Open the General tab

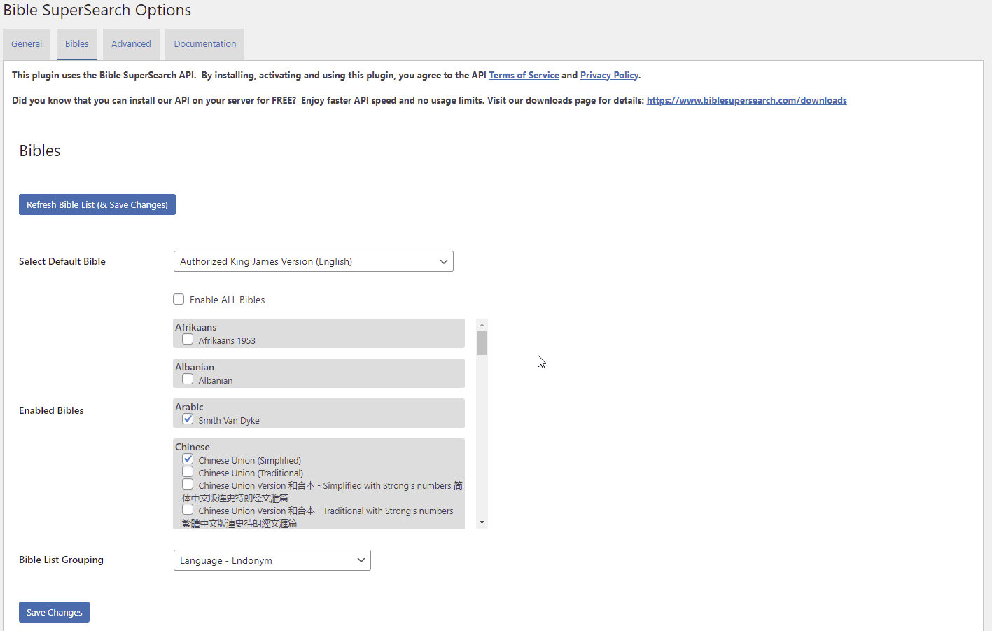(x=27, y=44)
